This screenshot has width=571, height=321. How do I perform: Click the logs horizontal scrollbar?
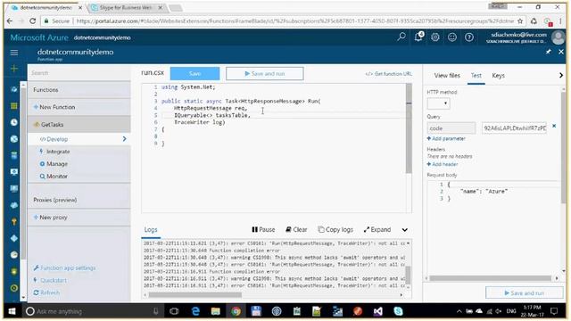coord(194,295)
